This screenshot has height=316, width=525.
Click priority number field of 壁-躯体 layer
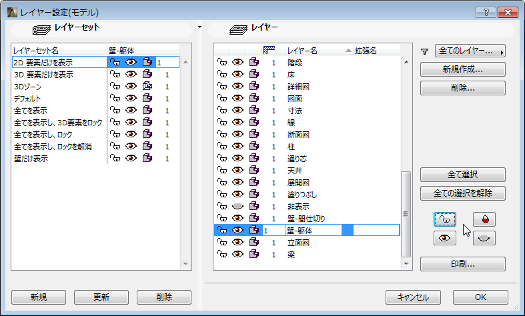coord(274,230)
